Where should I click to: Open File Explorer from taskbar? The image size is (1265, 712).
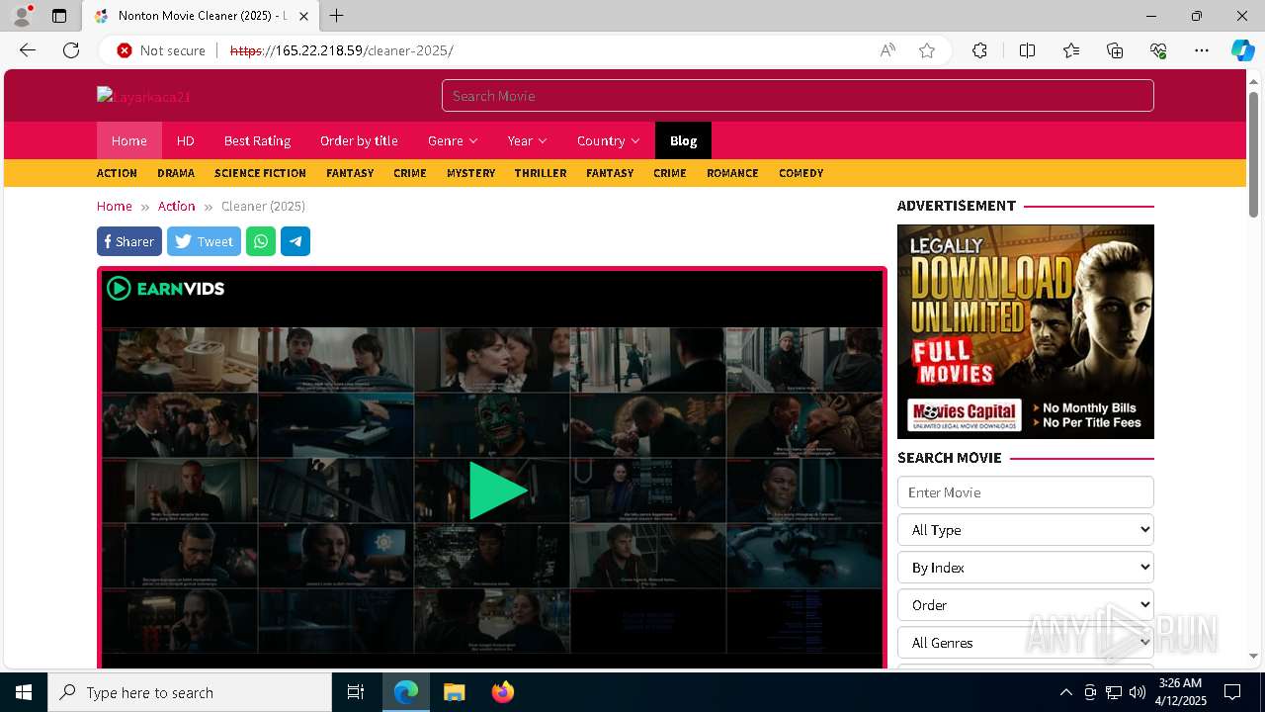[454, 692]
